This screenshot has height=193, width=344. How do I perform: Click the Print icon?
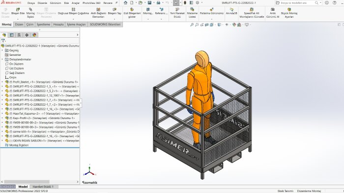pyautogui.click(x=158, y=2)
